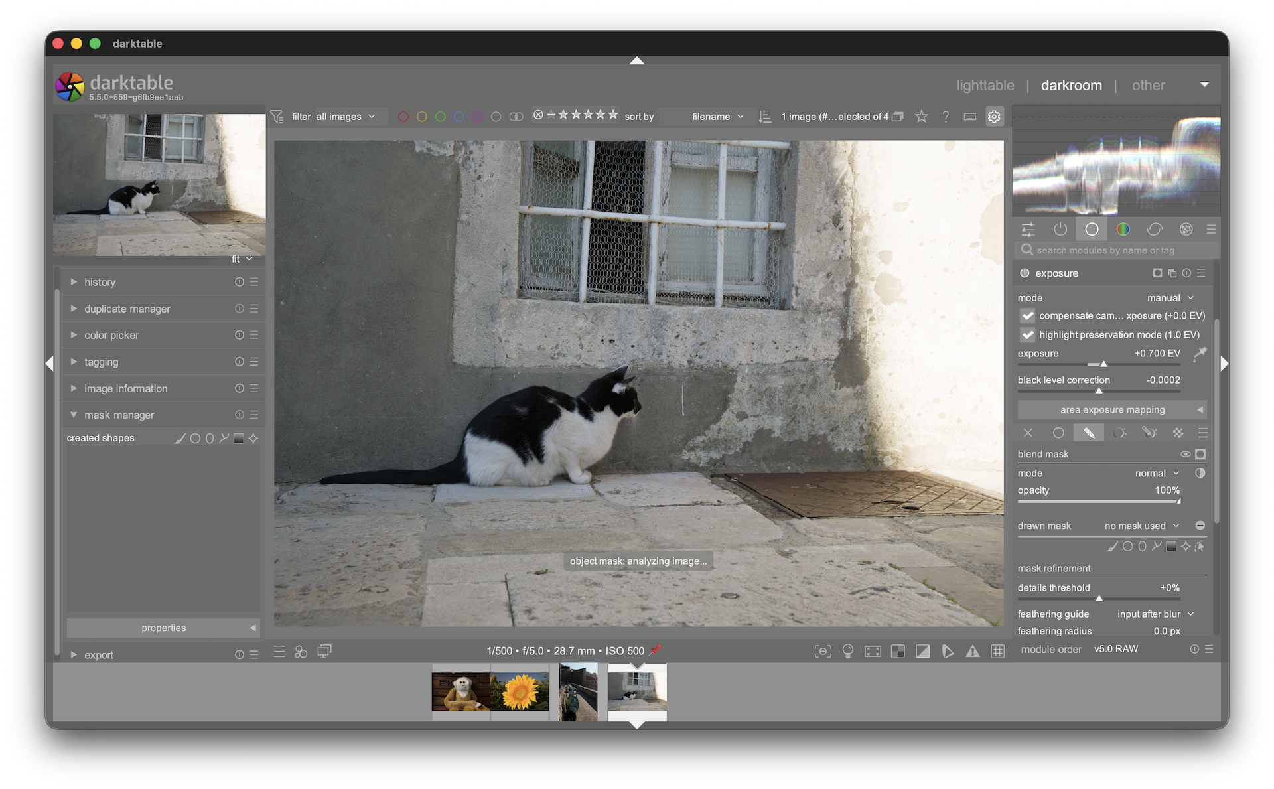
Task: Open global preferences gear icon
Action: (x=993, y=117)
